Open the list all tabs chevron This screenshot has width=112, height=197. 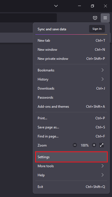(56, 6)
